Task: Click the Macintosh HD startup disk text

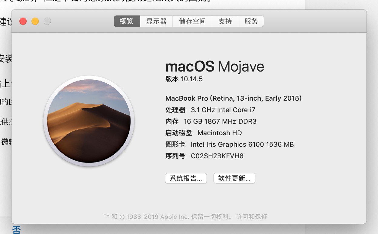Action: (x=220, y=133)
